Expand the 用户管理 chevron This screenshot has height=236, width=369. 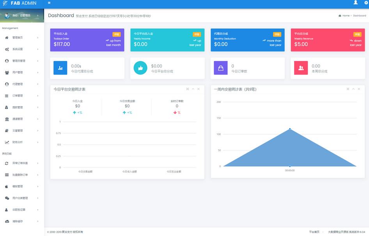coord(38,73)
